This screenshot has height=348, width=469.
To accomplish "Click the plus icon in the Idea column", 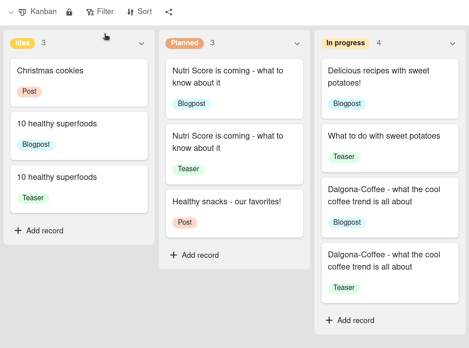I will 18,231.
